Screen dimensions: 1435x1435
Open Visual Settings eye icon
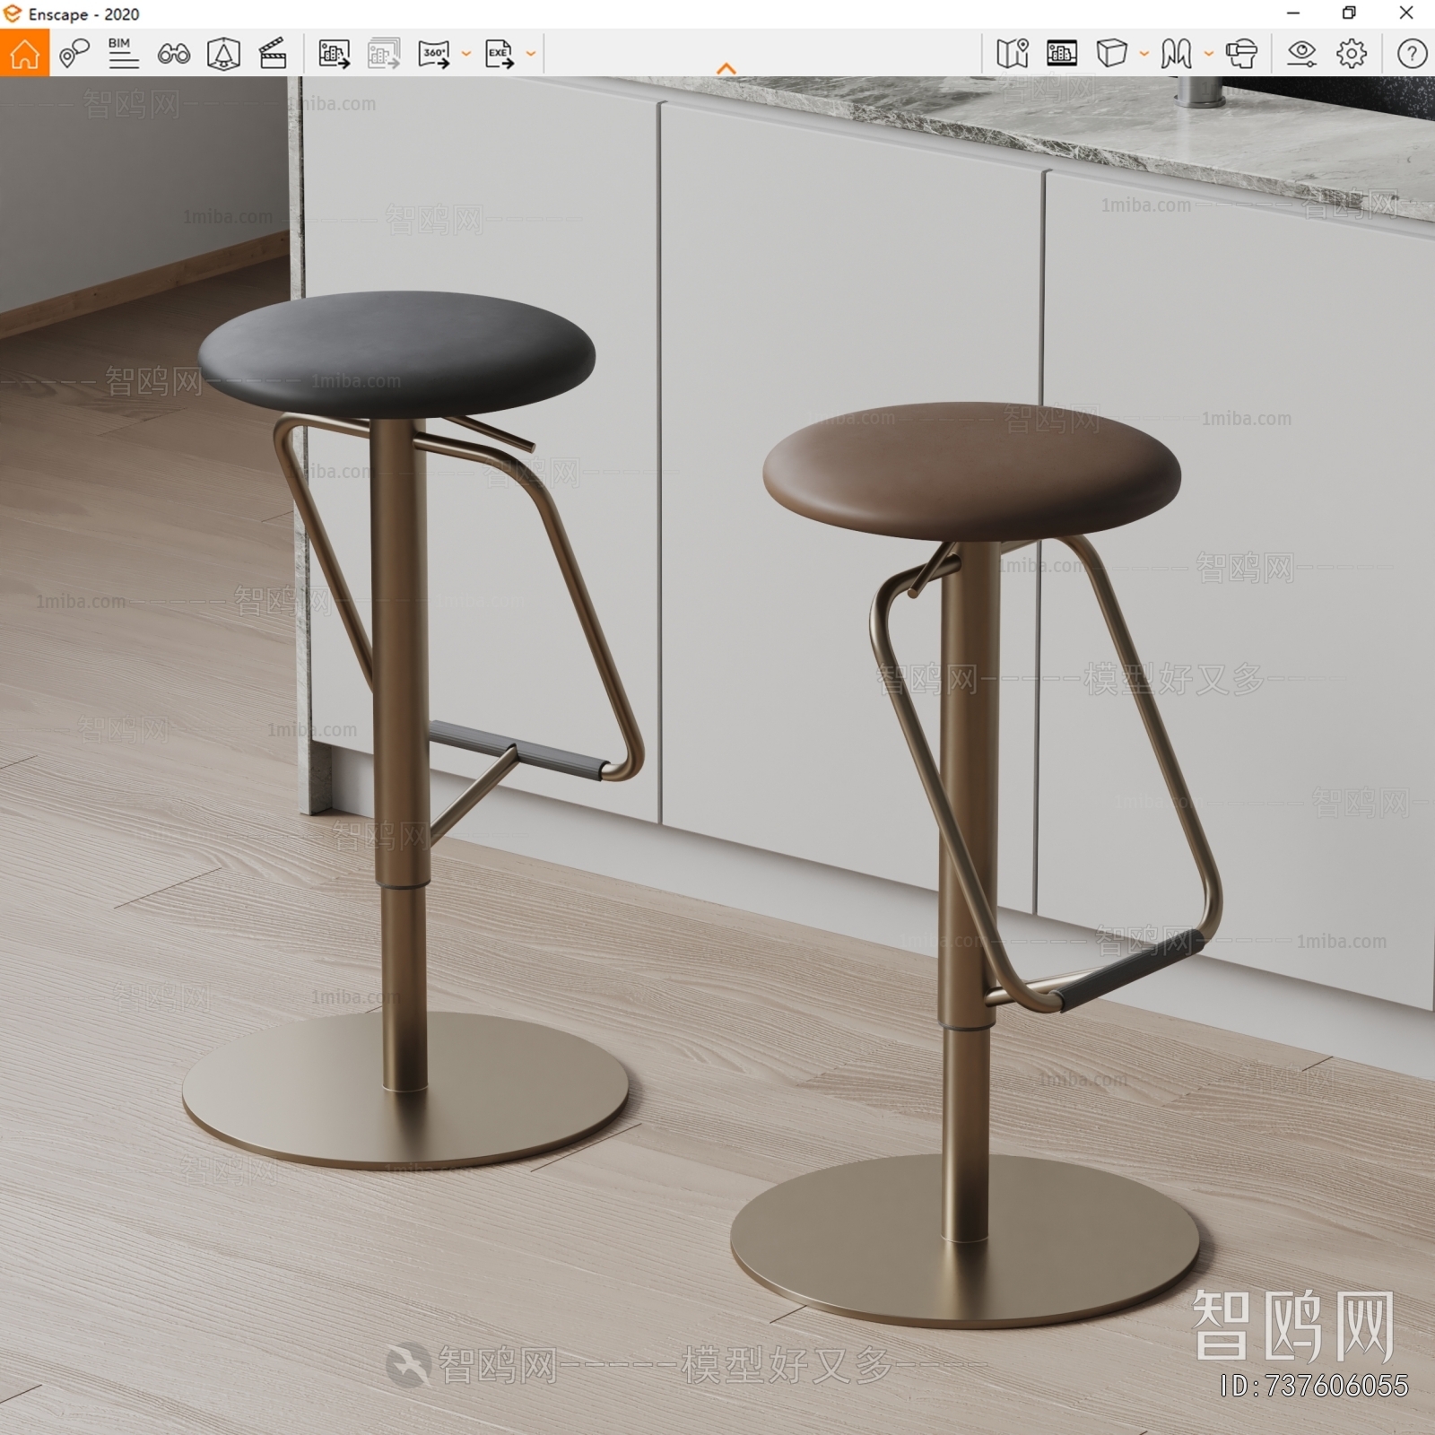pos(1301,54)
